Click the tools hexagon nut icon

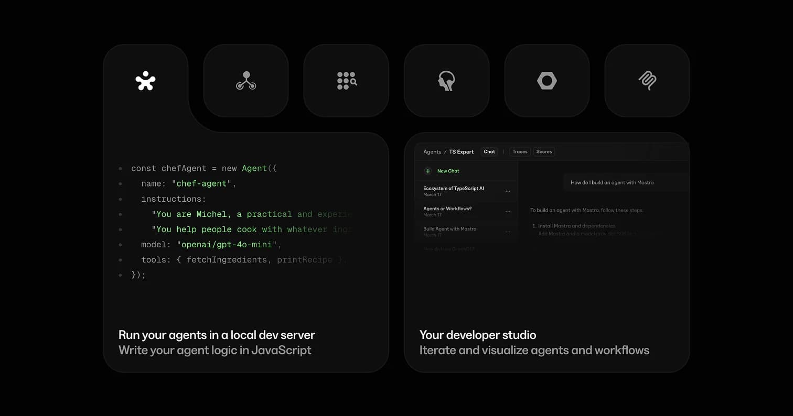547,81
